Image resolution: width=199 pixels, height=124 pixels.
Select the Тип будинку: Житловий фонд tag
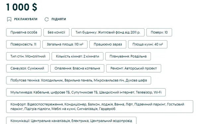point(108,32)
